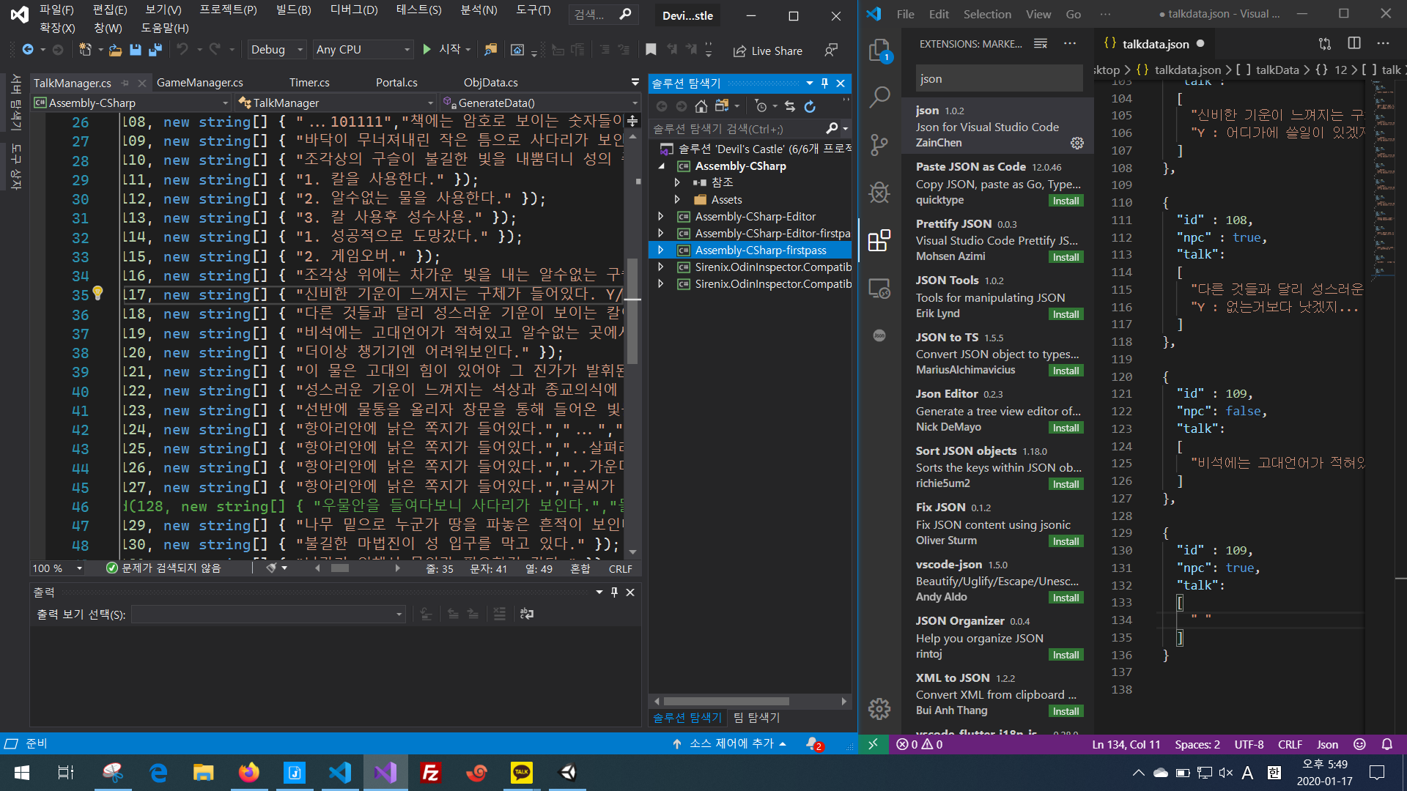Screen dimensions: 1407x791
Task: Open the 빌드(B) menu in Visual Studio
Action: [293, 10]
